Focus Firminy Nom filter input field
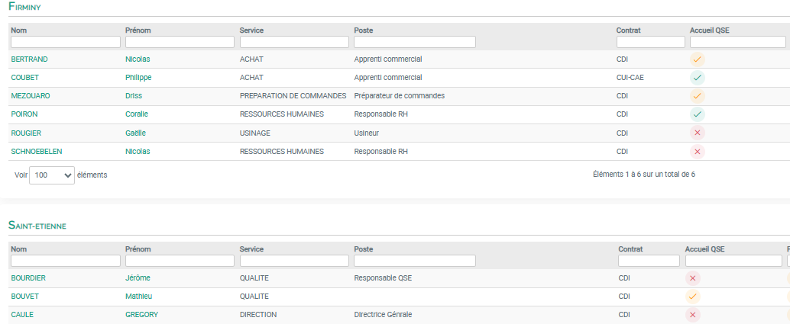This screenshot has height=324, width=790. (x=66, y=42)
